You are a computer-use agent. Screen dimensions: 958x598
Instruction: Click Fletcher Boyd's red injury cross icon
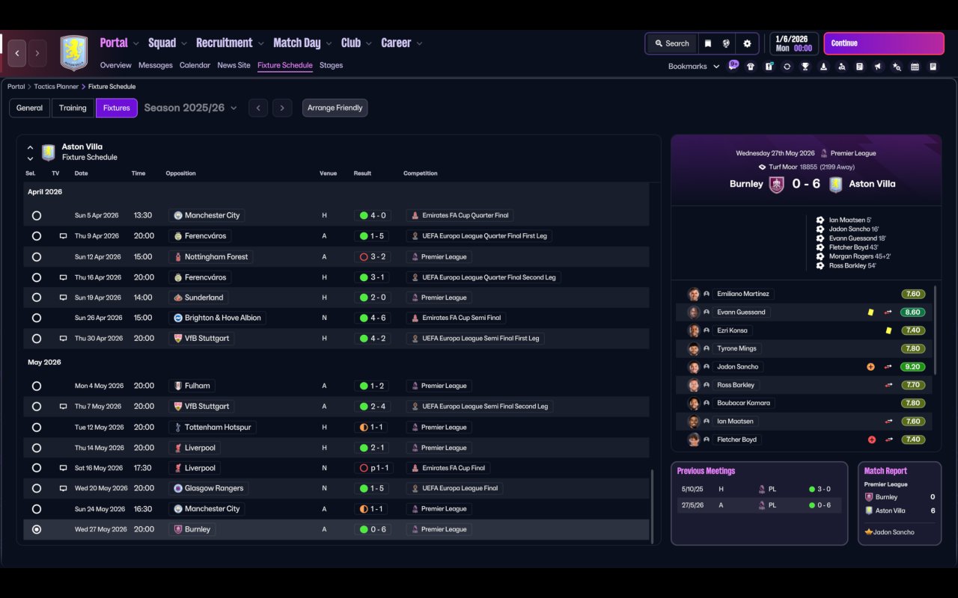point(871,440)
